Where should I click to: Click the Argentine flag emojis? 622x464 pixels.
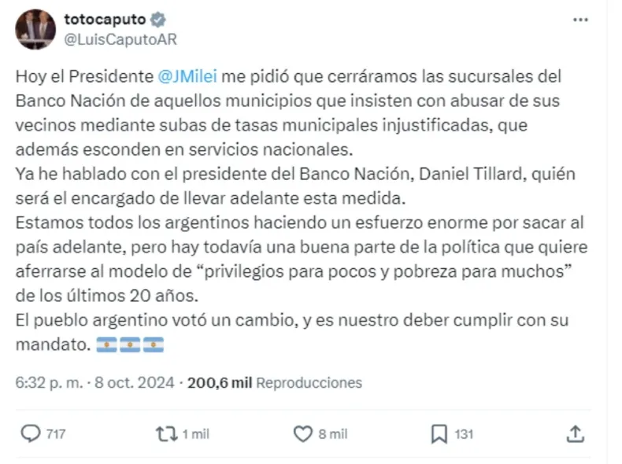130,345
